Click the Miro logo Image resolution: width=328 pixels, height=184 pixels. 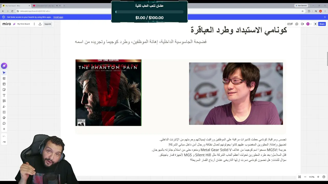(x=7, y=24)
